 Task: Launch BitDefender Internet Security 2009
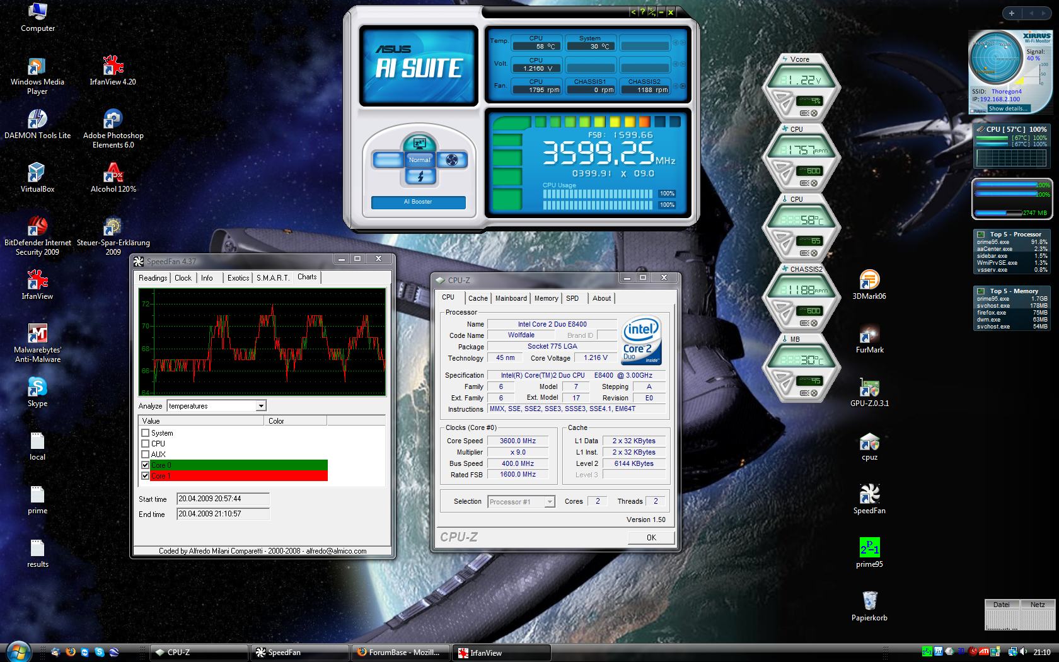coord(37,236)
